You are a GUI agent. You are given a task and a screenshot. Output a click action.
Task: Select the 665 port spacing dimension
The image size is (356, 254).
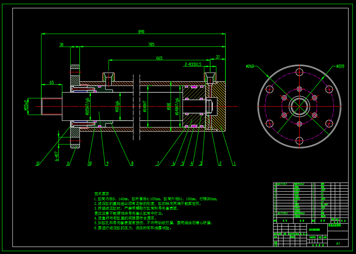pos(159,58)
